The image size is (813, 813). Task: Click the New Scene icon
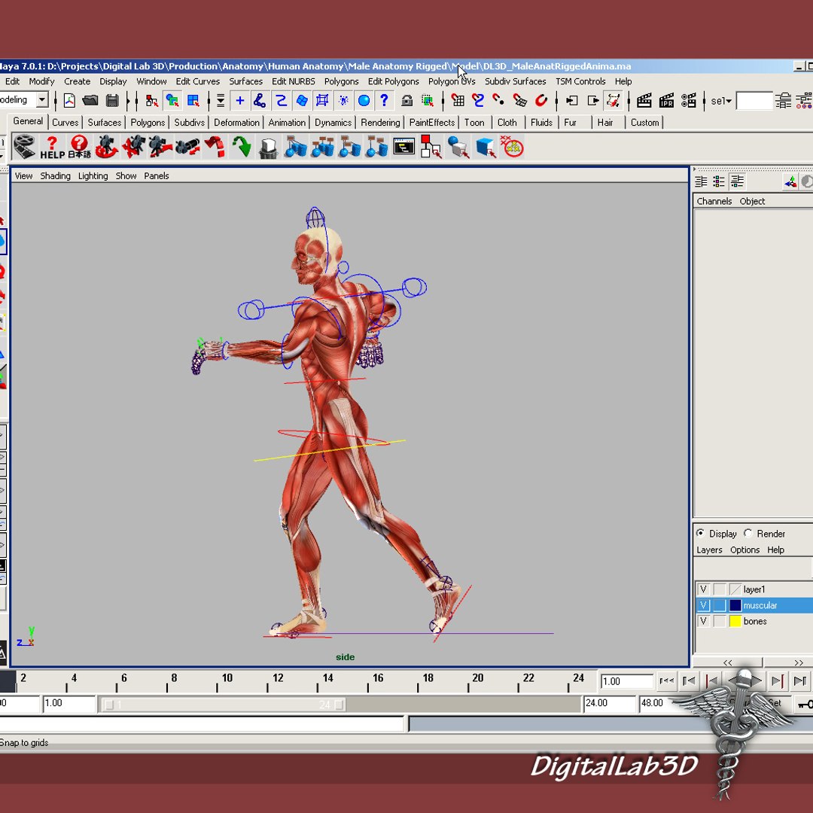(x=69, y=101)
